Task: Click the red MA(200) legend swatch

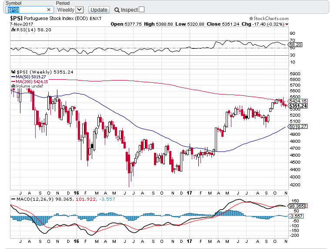Action: click(x=13, y=81)
